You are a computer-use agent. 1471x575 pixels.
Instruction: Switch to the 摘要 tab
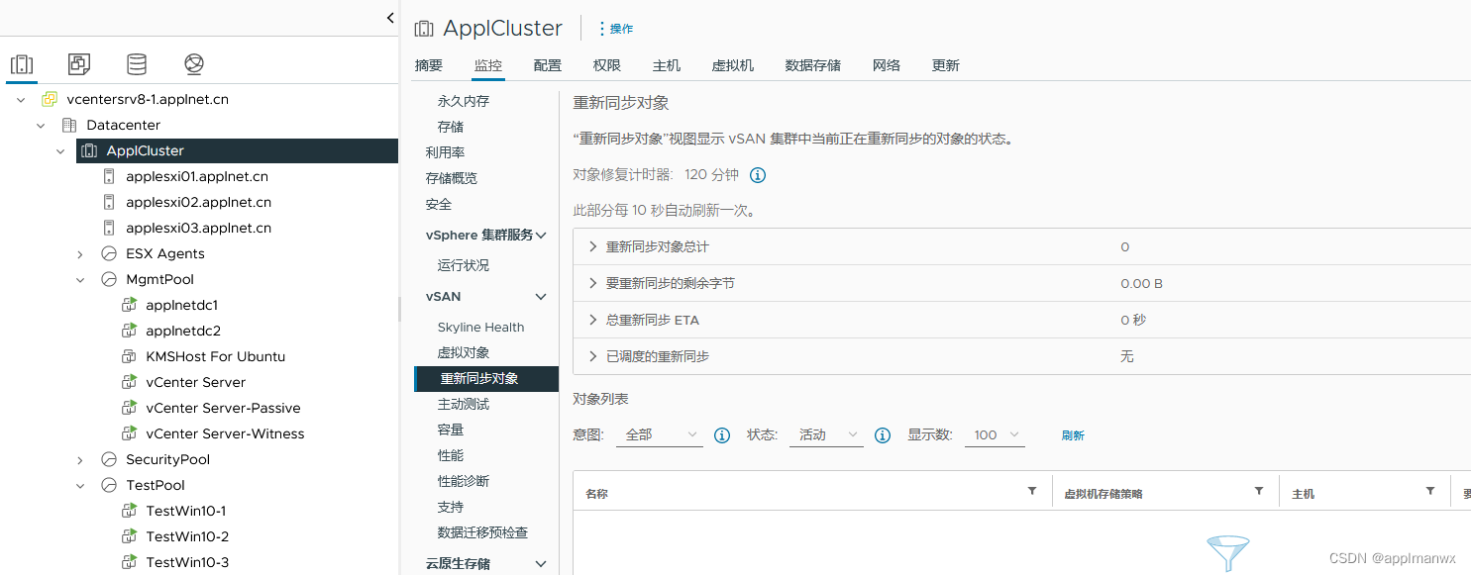[429, 65]
